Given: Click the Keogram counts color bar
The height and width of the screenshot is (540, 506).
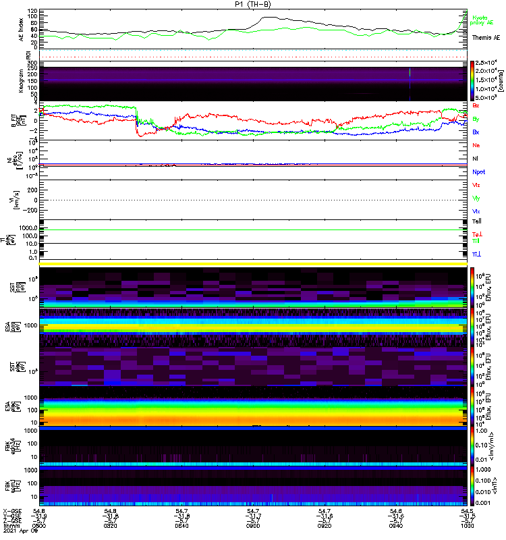Looking at the screenshot, I should 472,81.
